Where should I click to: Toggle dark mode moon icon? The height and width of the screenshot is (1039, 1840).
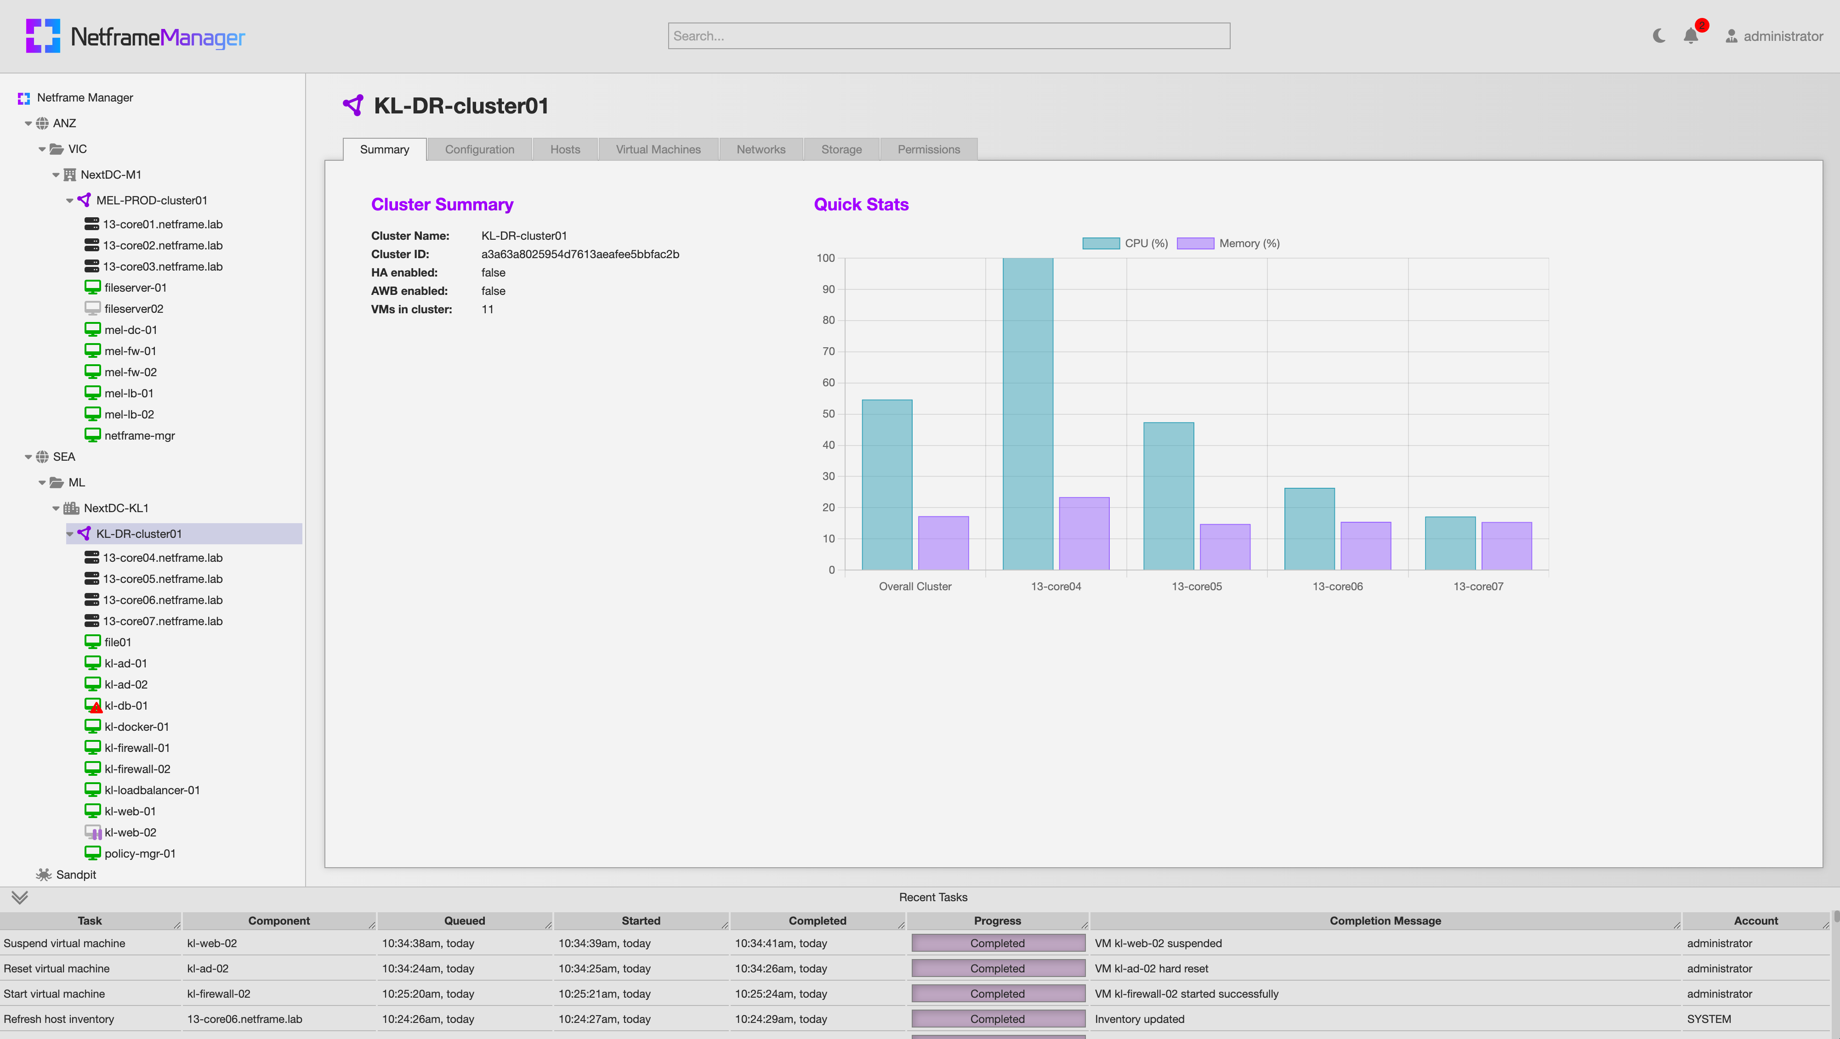tap(1658, 36)
